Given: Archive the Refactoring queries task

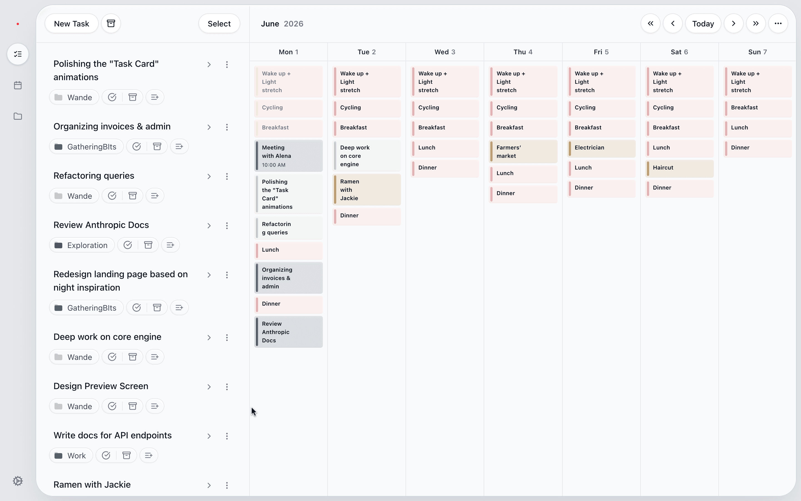Looking at the screenshot, I should coord(133,196).
